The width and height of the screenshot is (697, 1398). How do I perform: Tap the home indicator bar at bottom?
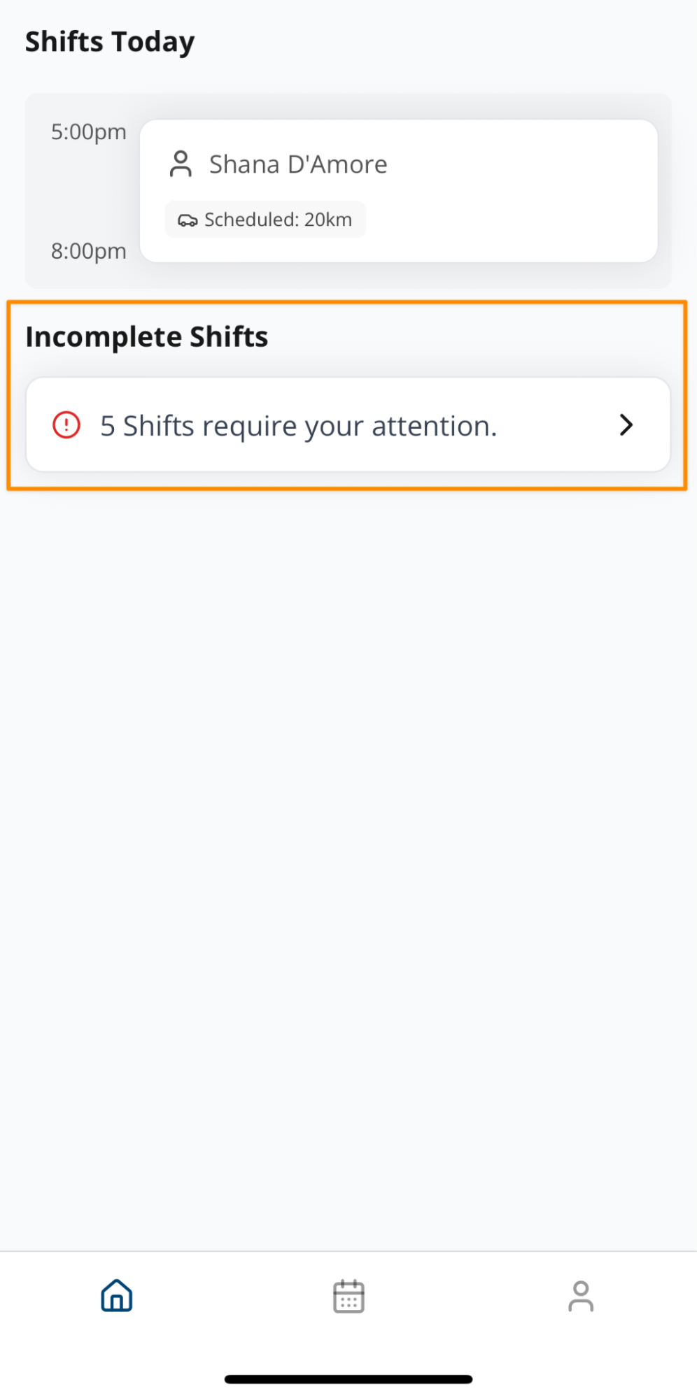[348, 1379]
